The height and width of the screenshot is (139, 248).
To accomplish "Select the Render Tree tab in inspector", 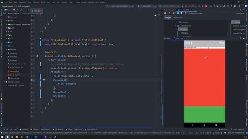I will [x=178, y=18].
